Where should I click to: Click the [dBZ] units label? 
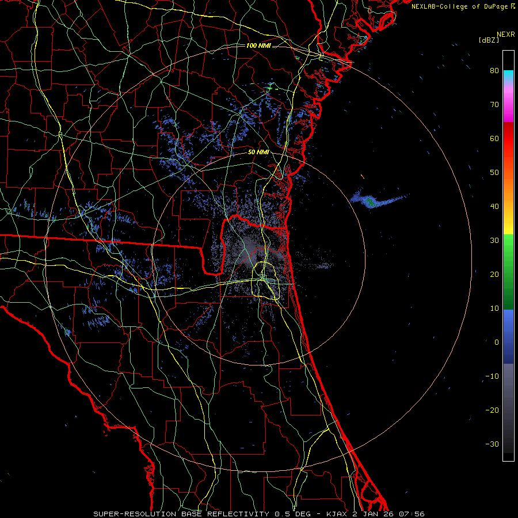[489, 40]
